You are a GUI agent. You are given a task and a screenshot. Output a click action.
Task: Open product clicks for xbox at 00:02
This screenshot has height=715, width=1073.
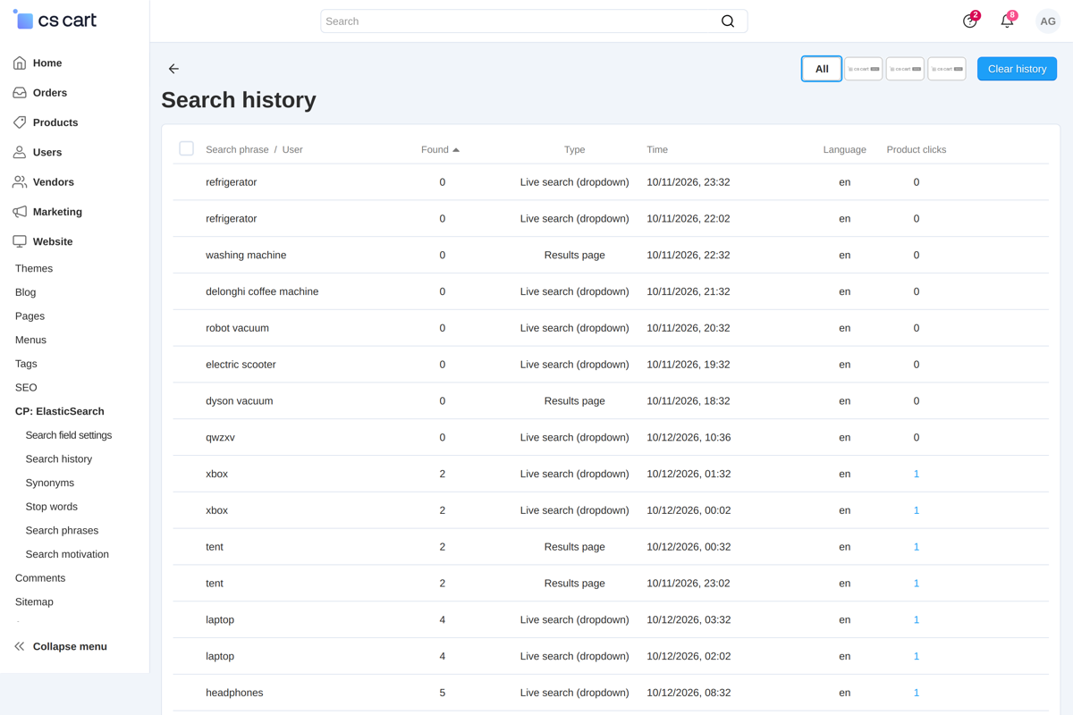pos(916,511)
